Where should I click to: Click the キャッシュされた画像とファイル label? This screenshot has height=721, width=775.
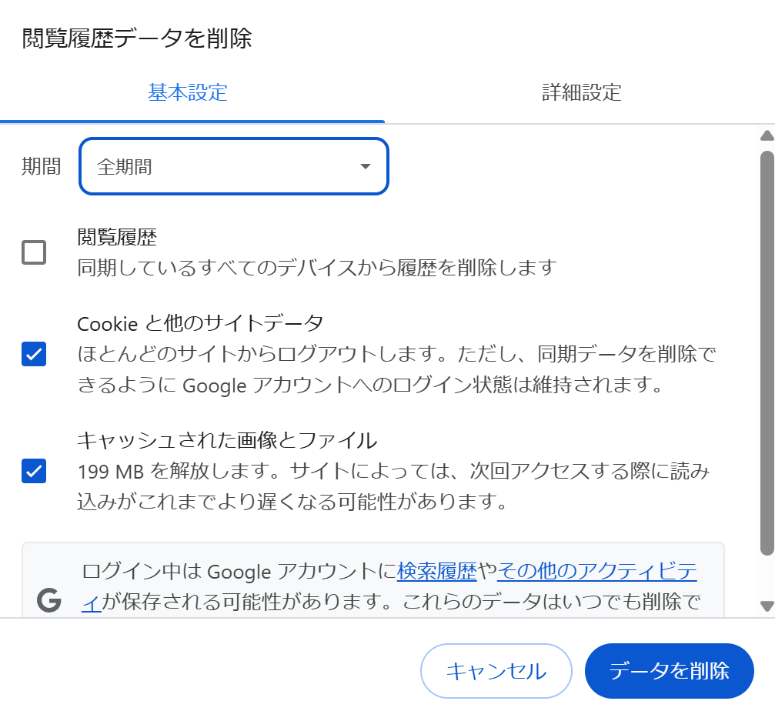pos(227,440)
